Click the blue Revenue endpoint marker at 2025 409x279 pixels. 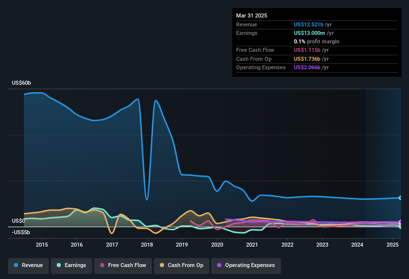tap(401, 198)
